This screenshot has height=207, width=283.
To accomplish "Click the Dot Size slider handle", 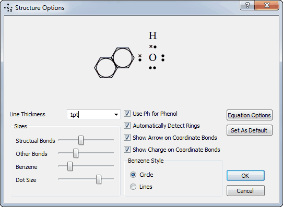I will (99, 179).
